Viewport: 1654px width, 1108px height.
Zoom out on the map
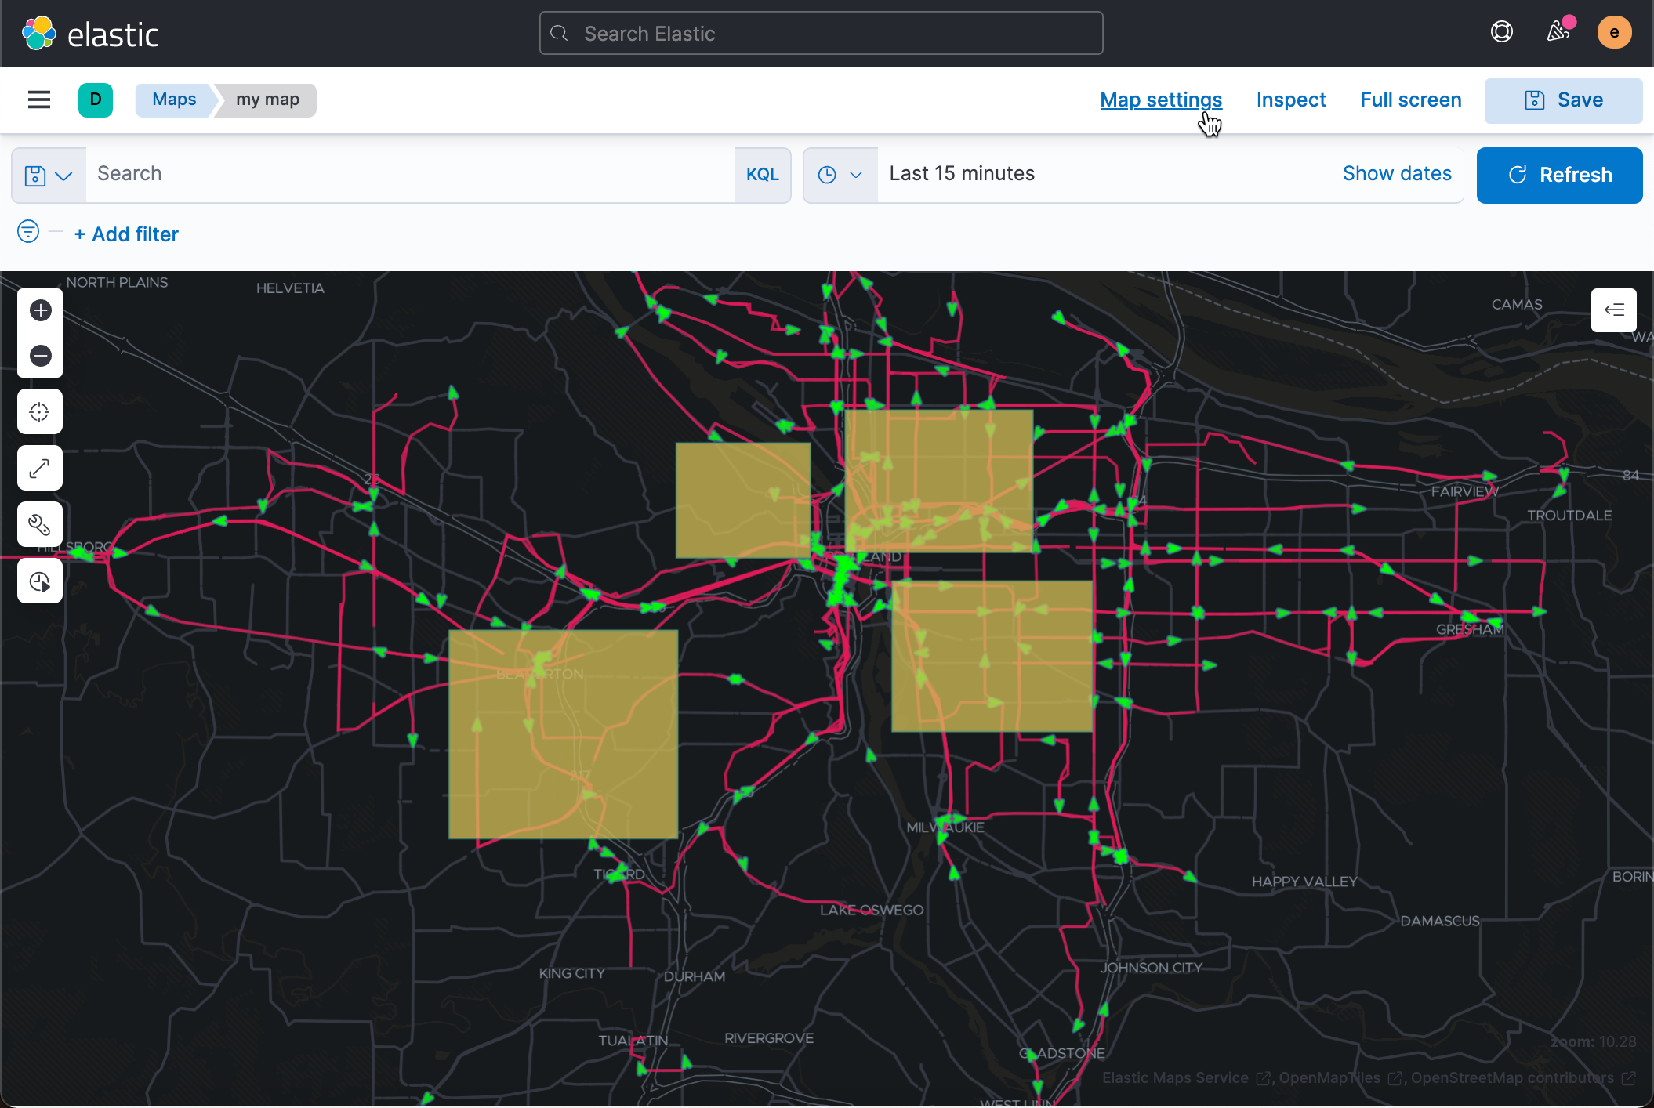(x=39, y=356)
